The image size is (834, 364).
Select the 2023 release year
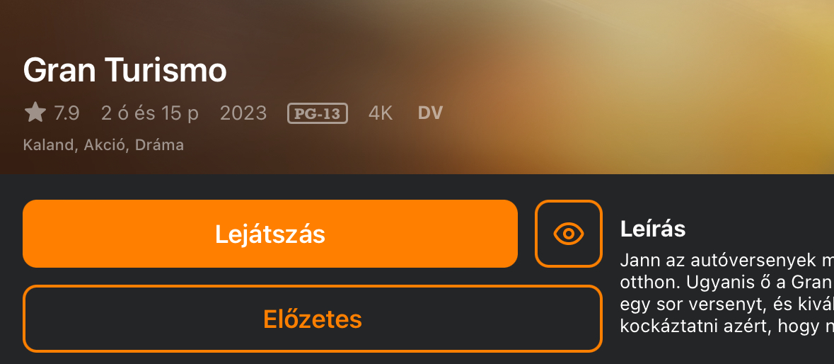point(243,113)
